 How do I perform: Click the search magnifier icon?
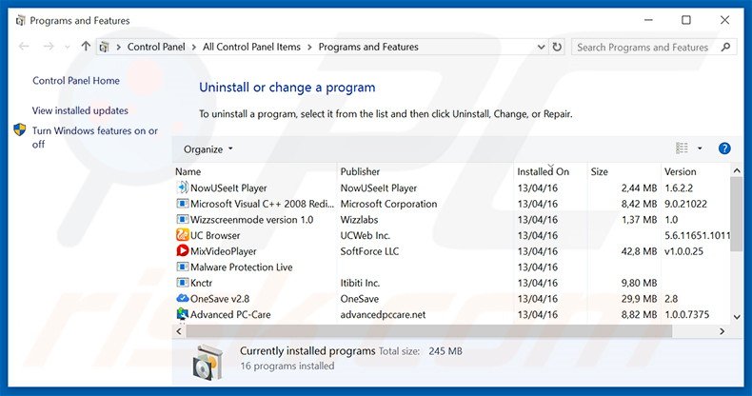click(x=725, y=47)
